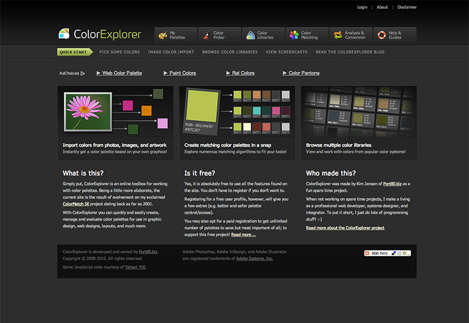Image resolution: width=469 pixels, height=323 pixels.
Task: Open the Color Pantone ad link
Action: 303,73
